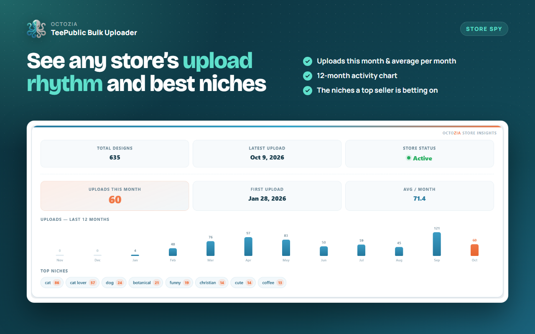Select the Jul bar showing 59 uploads

click(x=362, y=250)
